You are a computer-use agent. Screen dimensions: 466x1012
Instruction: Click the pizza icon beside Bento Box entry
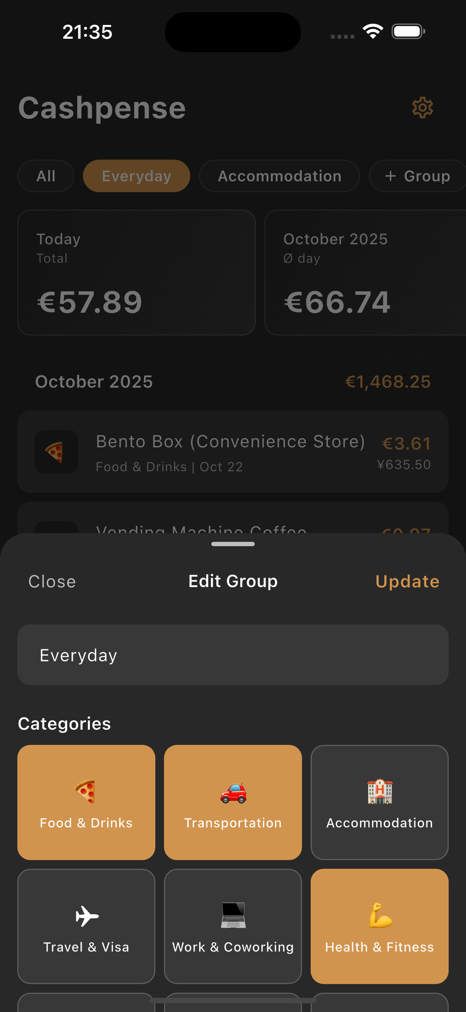click(x=56, y=452)
